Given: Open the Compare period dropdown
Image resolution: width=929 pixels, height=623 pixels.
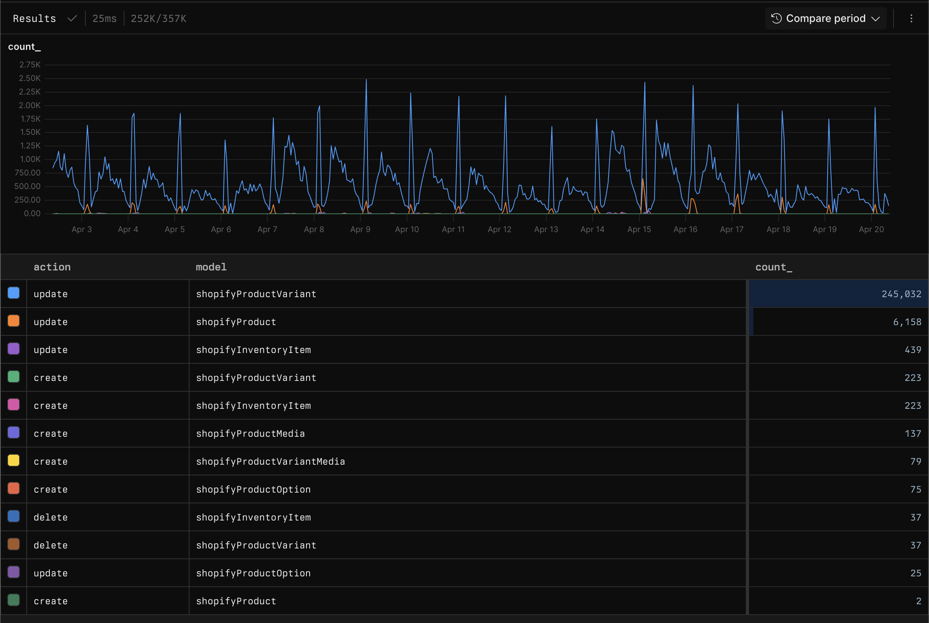Looking at the screenshot, I should (825, 19).
